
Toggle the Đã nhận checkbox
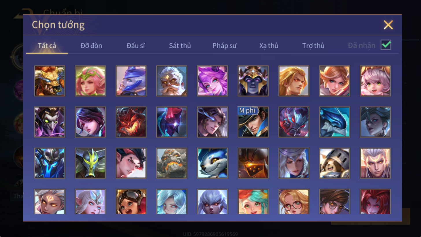[x=386, y=45]
